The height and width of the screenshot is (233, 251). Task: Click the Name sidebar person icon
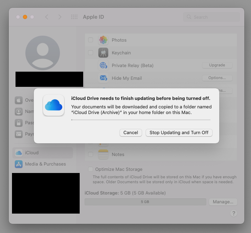(19, 112)
